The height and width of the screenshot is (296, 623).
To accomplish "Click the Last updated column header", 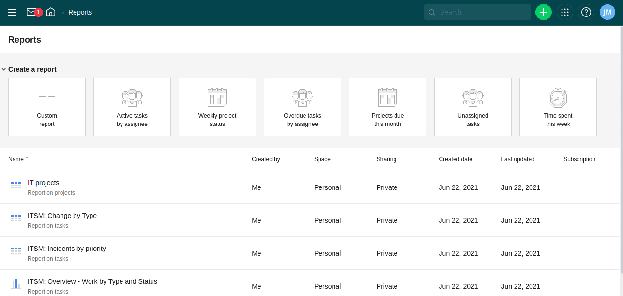I will [x=517, y=159].
